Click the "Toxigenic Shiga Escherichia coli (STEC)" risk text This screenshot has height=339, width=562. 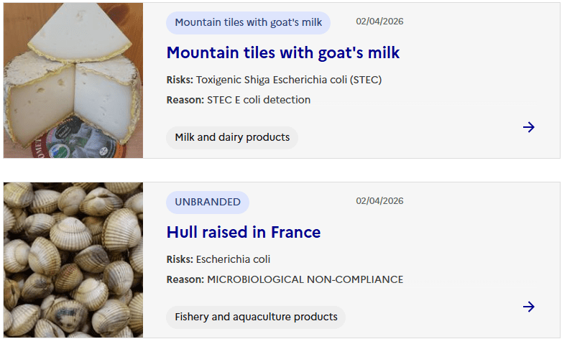pyautogui.click(x=289, y=80)
